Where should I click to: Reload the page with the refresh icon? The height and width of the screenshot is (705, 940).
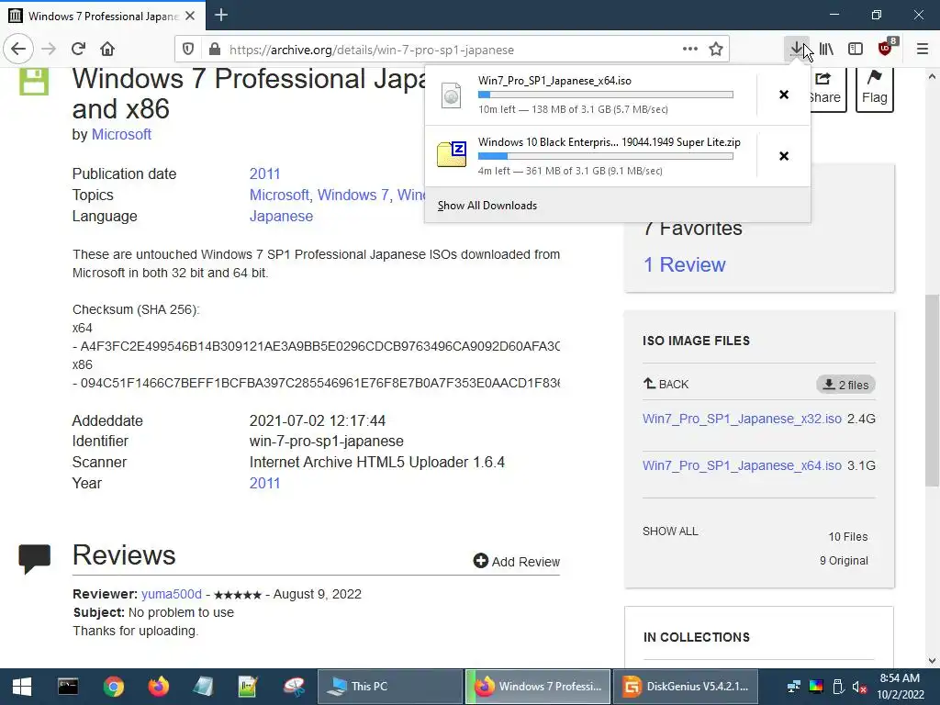click(79, 50)
